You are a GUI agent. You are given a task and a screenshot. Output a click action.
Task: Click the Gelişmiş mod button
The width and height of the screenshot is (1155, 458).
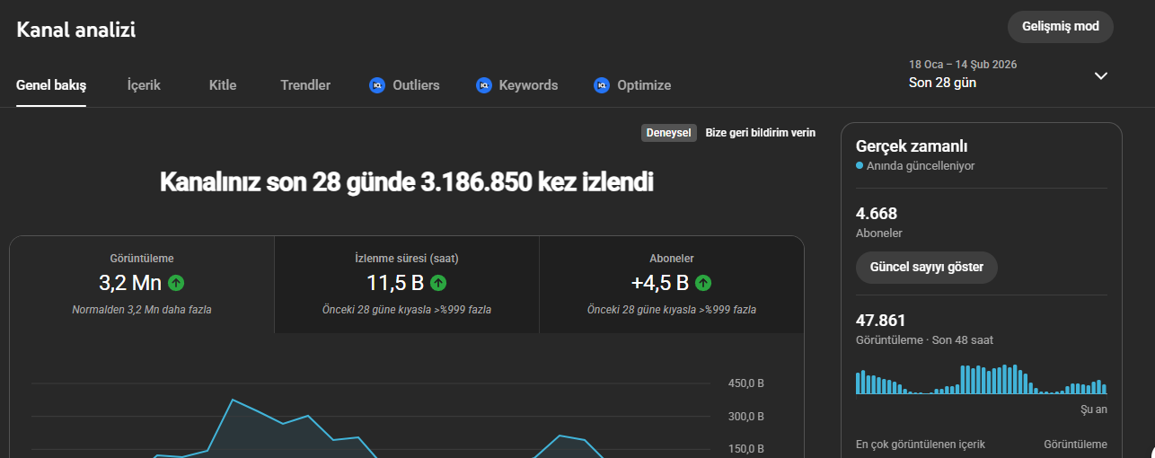[1061, 26]
